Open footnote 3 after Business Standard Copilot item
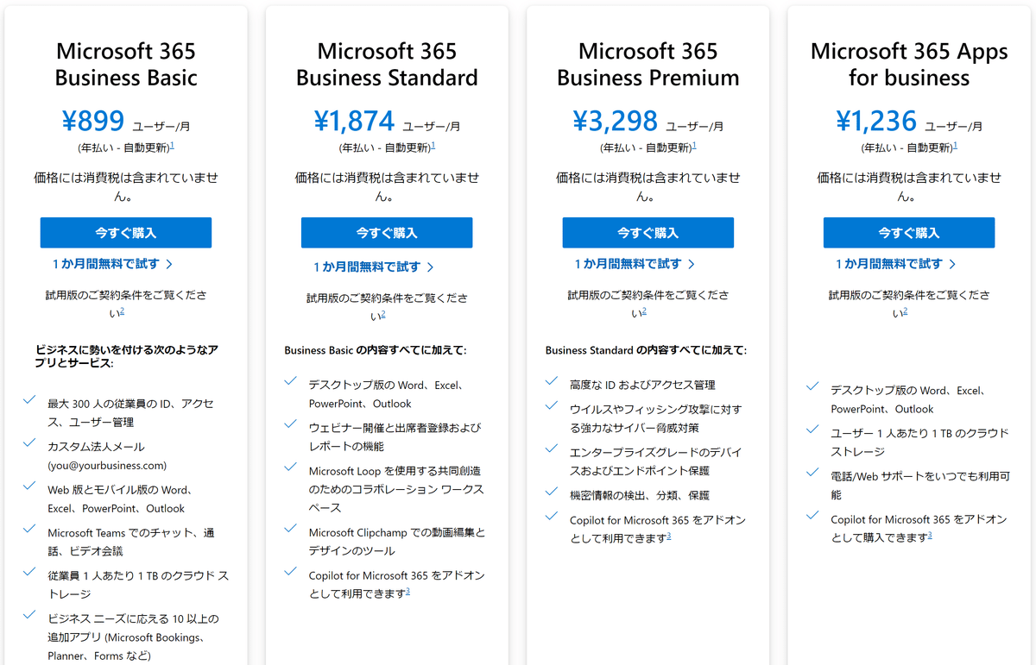The image size is (1036, 665). coord(407,591)
